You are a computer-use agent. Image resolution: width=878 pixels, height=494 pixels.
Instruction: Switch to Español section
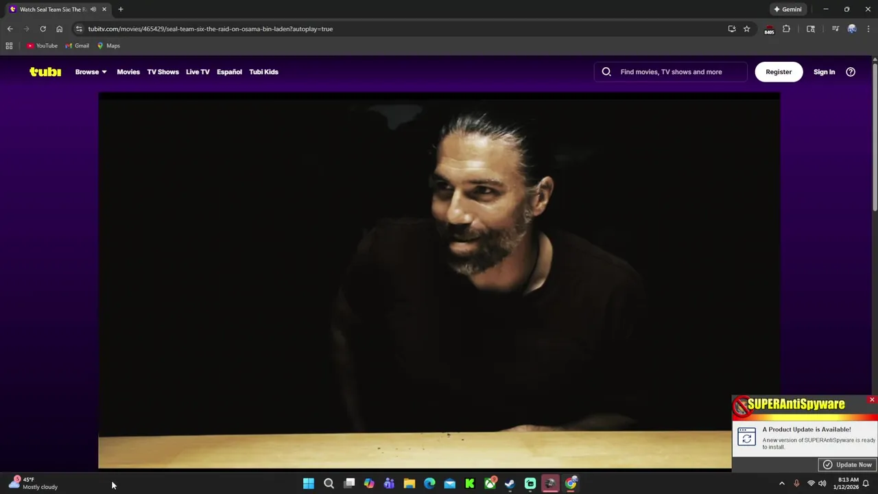click(x=229, y=71)
